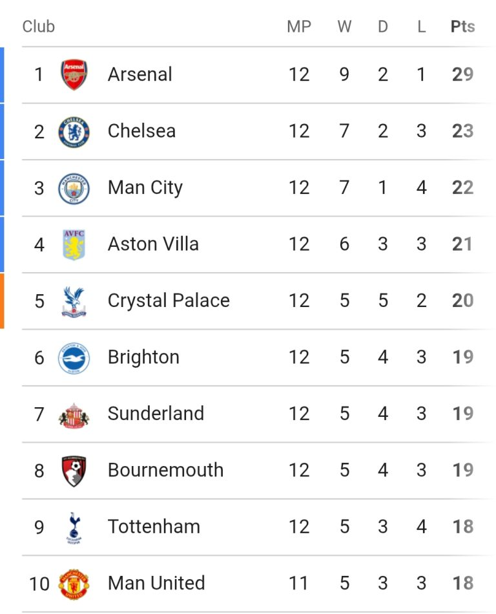Click the Club column header

pyautogui.click(x=38, y=26)
